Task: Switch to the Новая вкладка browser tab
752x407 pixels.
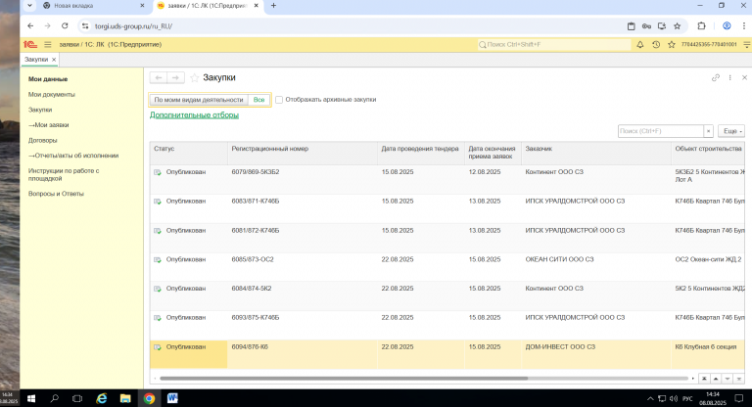Action: (94, 6)
